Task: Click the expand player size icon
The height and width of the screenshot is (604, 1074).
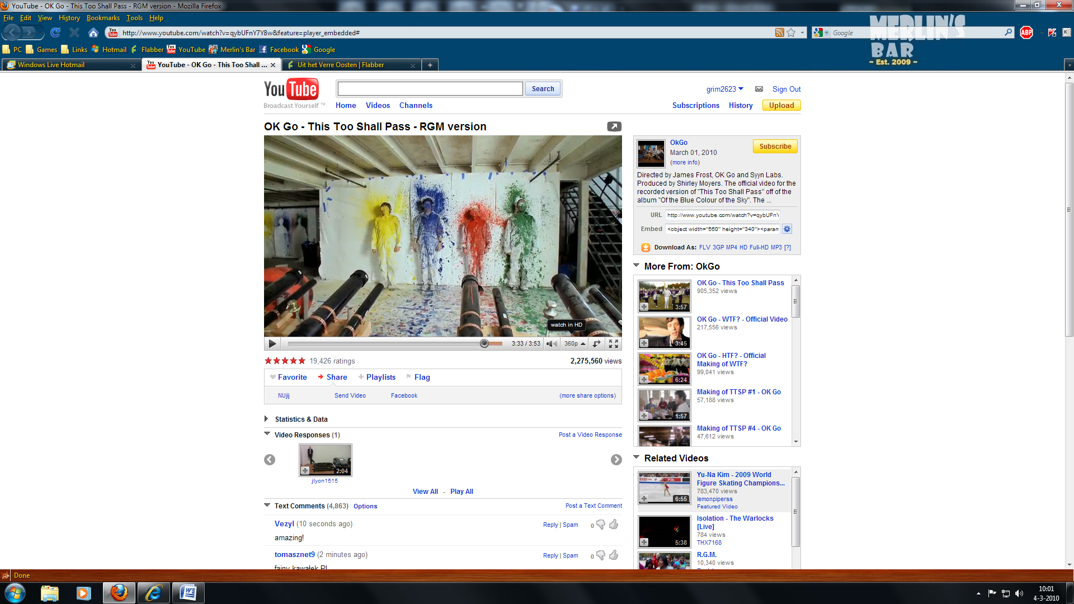Action: pyautogui.click(x=596, y=343)
